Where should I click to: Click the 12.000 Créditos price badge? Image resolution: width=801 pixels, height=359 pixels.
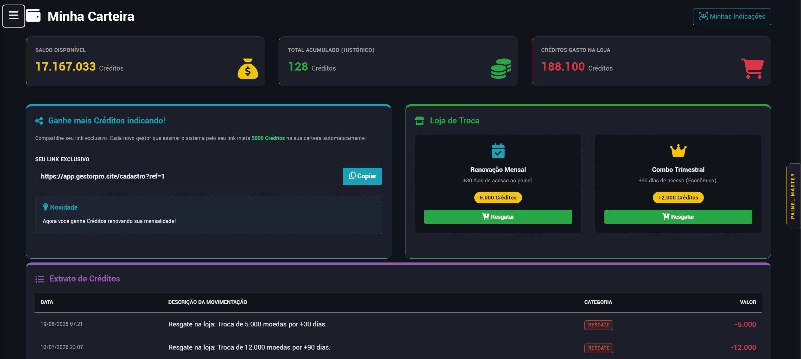(678, 198)
